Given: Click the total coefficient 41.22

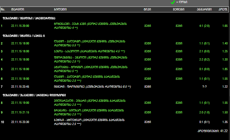Looking at the screenshot, I should point(224,131).
